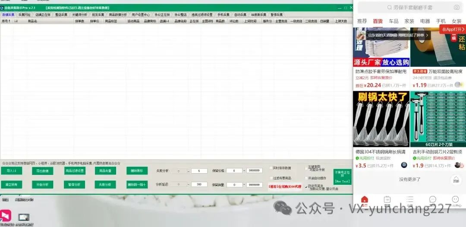Click the 商品名 column header
The height and width of the screenshot is (227, 466).
[32, 22]
